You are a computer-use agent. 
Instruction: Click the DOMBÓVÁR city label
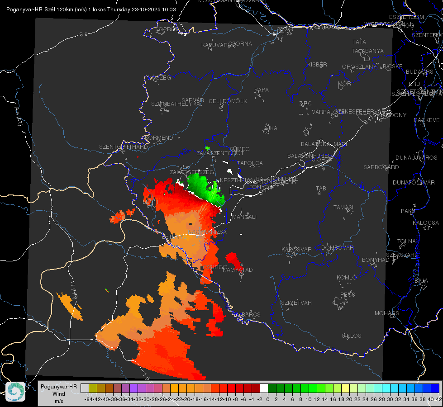coord(337,248)
